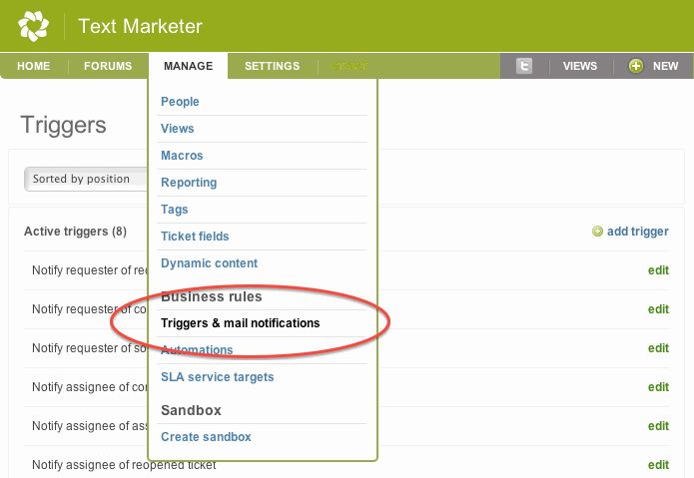Click the Business rules section heading

211,296
